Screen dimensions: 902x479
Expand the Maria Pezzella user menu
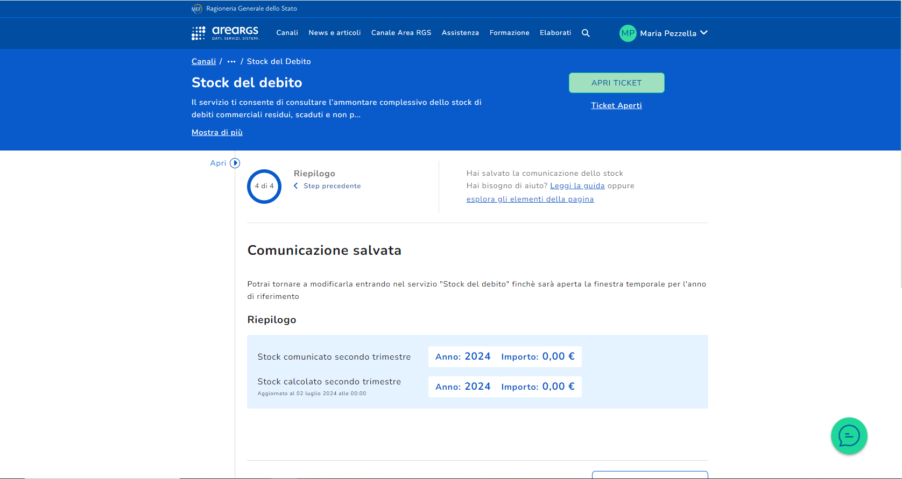tap(704, 33)
